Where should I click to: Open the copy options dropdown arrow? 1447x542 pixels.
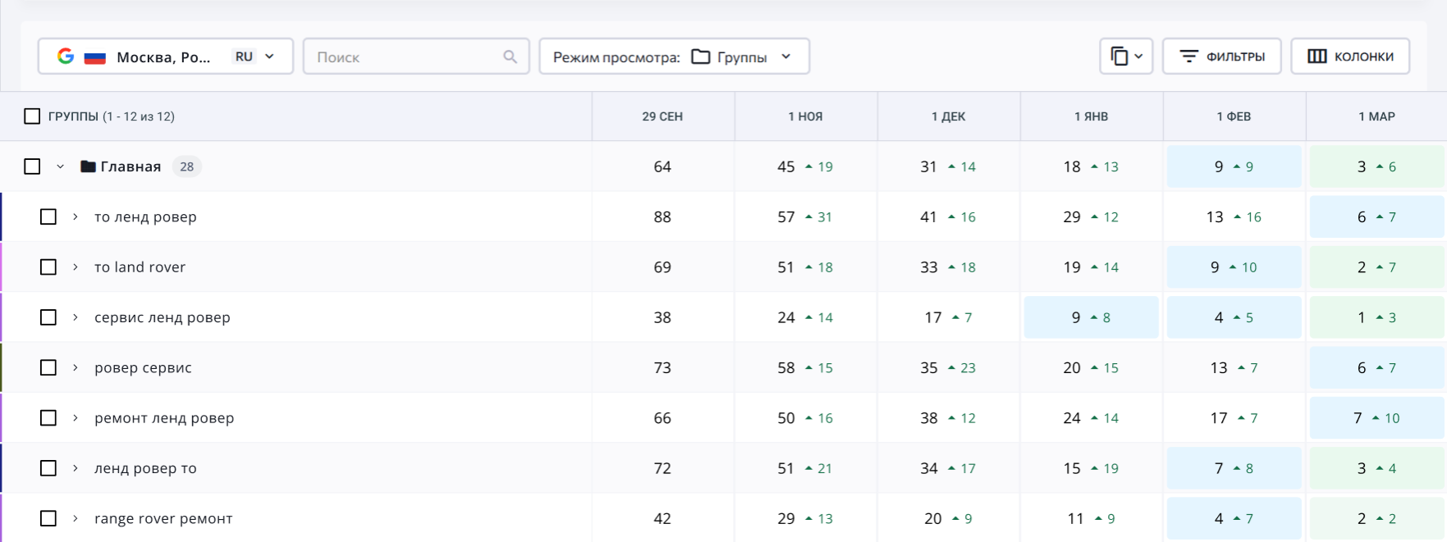click(x=1138, y=57)
